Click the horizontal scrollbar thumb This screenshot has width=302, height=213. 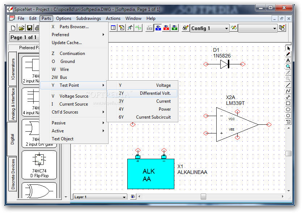click(203, 197)
